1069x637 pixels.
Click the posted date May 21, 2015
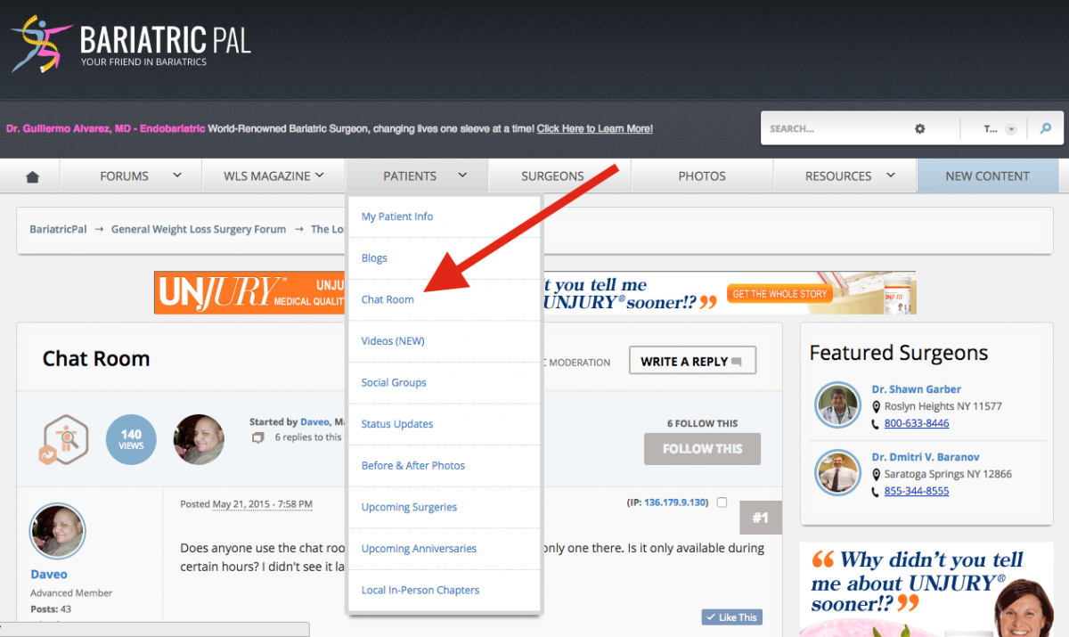tap(262, 503)
